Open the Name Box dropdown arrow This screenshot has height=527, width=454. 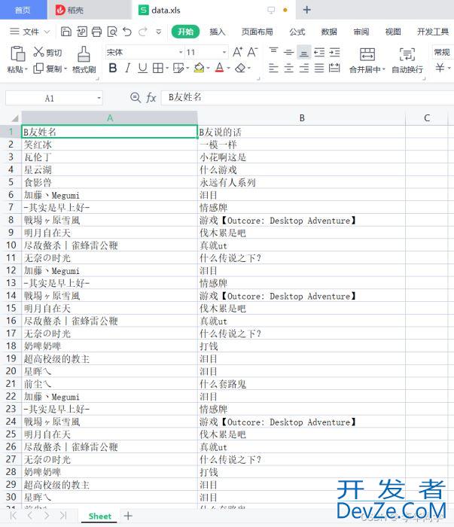click(99, 98)
